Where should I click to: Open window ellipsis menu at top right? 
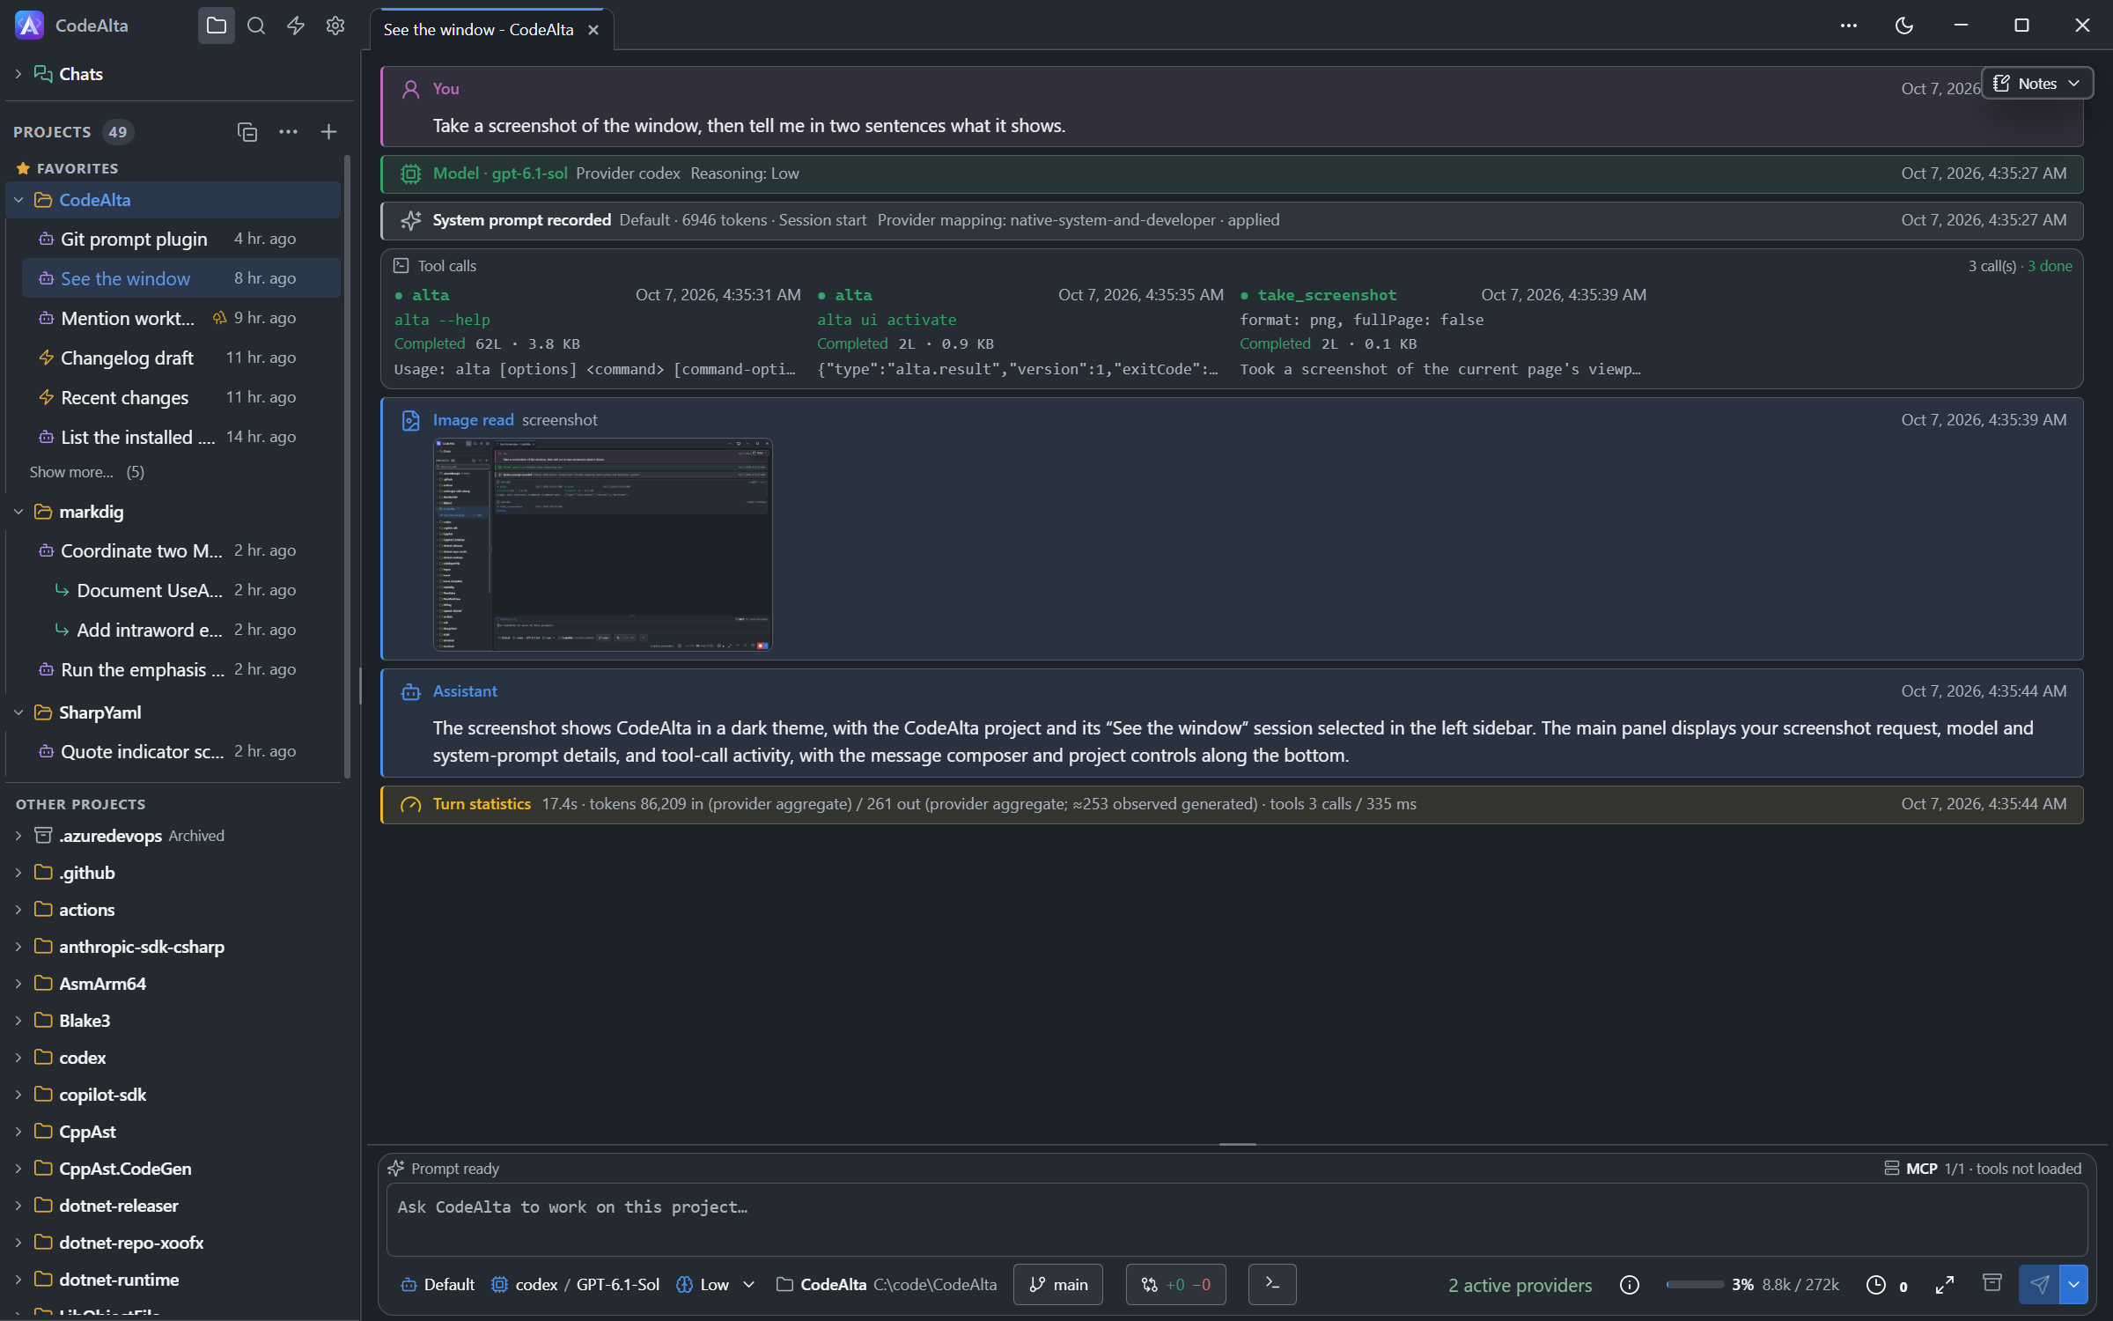[x=1849, y=26]
